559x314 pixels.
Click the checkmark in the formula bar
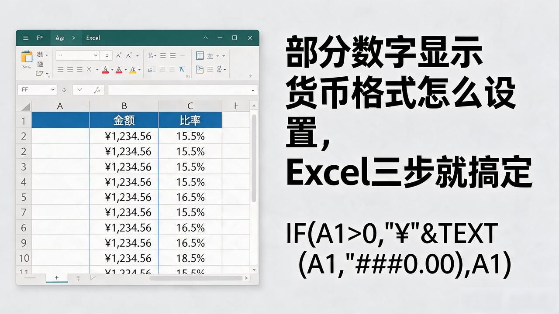(x=80, y=89)
